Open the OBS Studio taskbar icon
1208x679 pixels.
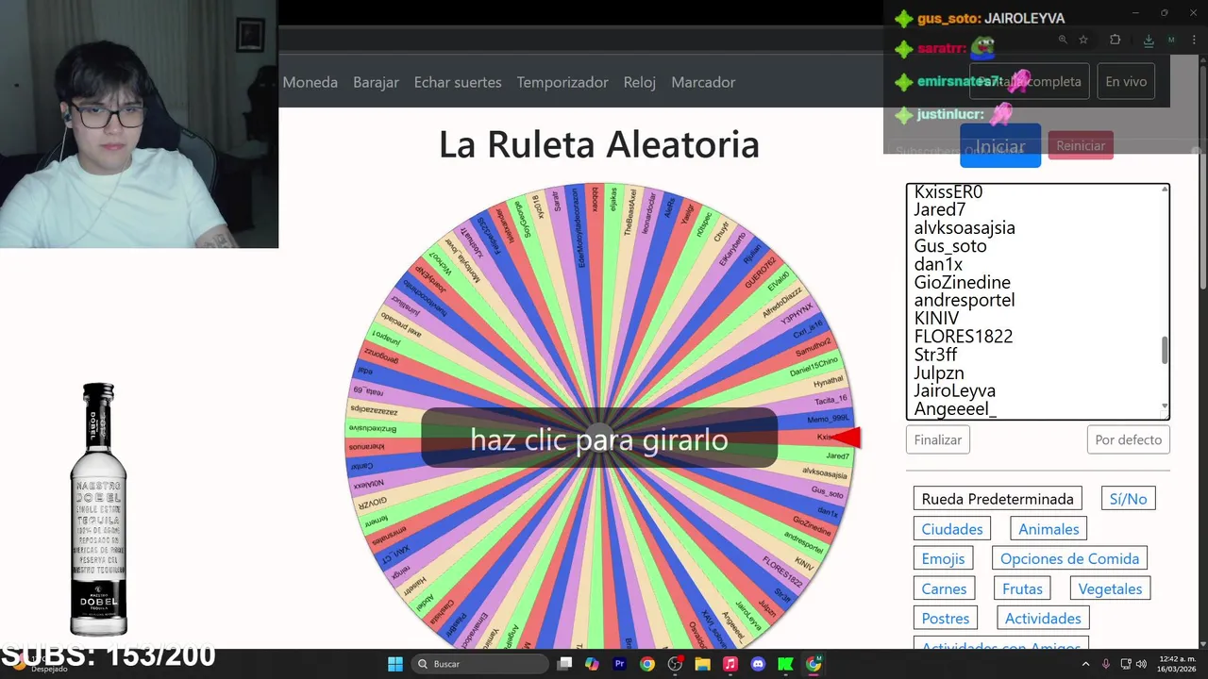click(x=675, y=664)
